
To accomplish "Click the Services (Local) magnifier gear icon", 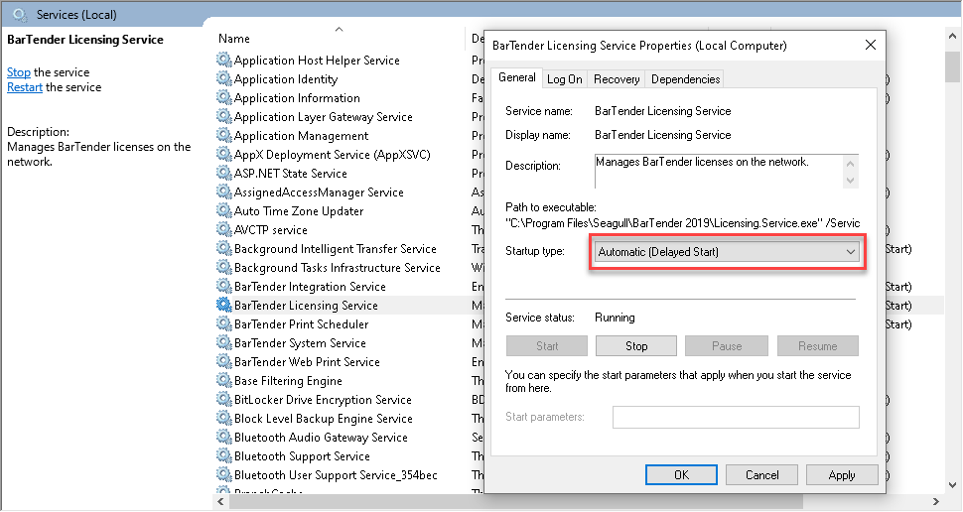I will (20, 14).
